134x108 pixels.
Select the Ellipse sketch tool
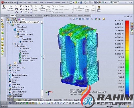pyautogui.click(x=26, y=9)
